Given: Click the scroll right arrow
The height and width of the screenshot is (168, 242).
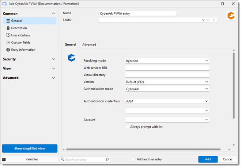Looking at the screenshot, I should 229,149.
